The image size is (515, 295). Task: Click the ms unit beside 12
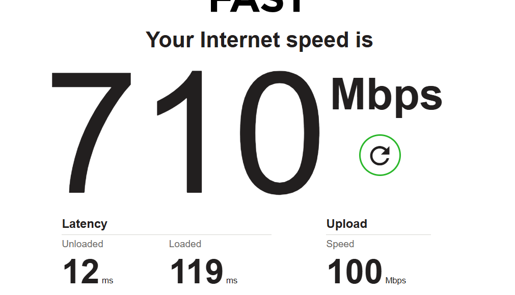point(107,281)
